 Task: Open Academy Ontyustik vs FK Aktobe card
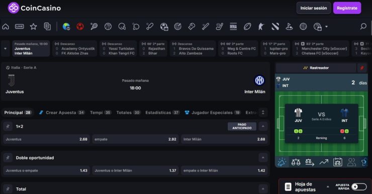(x=75, y=49)
